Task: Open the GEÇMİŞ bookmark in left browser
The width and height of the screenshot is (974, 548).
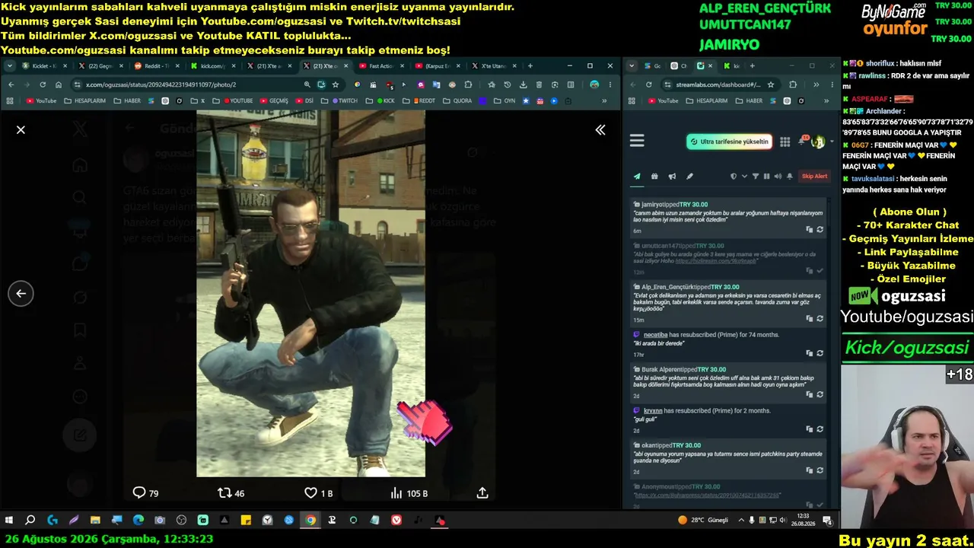Action: click(x=275, y=100)
